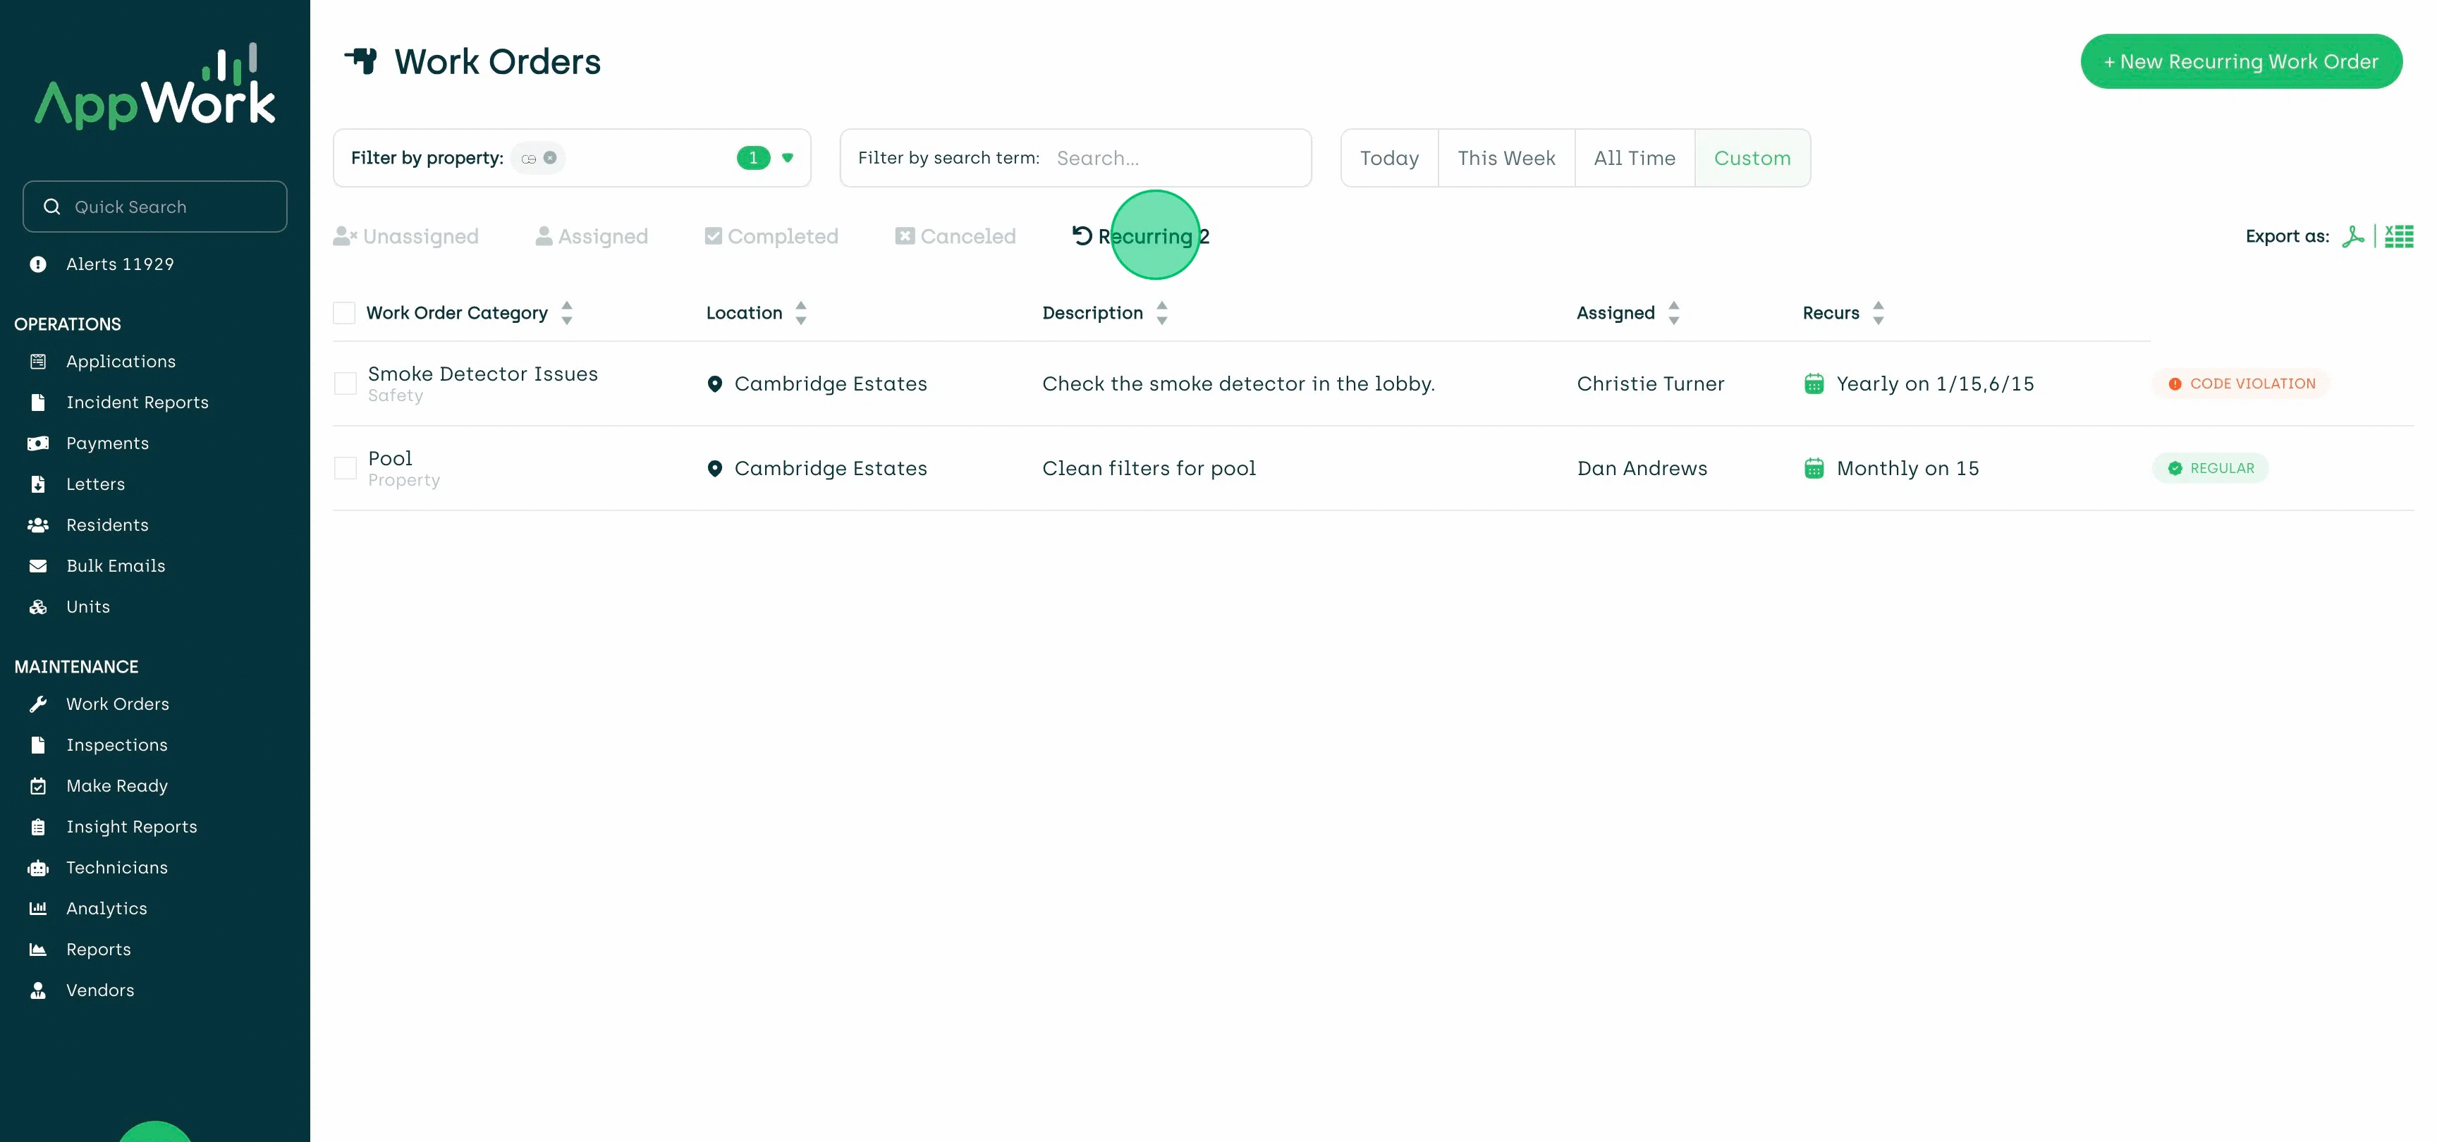Viewport: 2437px width, 1142px height.
Task: Check the Pool work order row checkbox
Action: coord(346,468)
